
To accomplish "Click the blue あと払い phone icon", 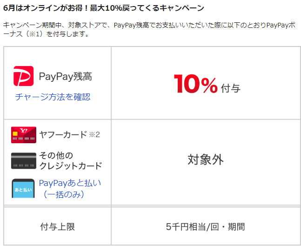I will 23,188.
